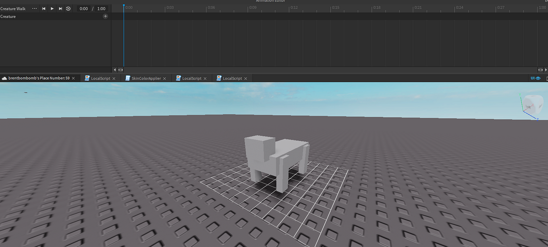The height and width of the screenshot is (247, 548).
Task: Click the LocalScript icon on the second tab
Action: pos(87,78)
